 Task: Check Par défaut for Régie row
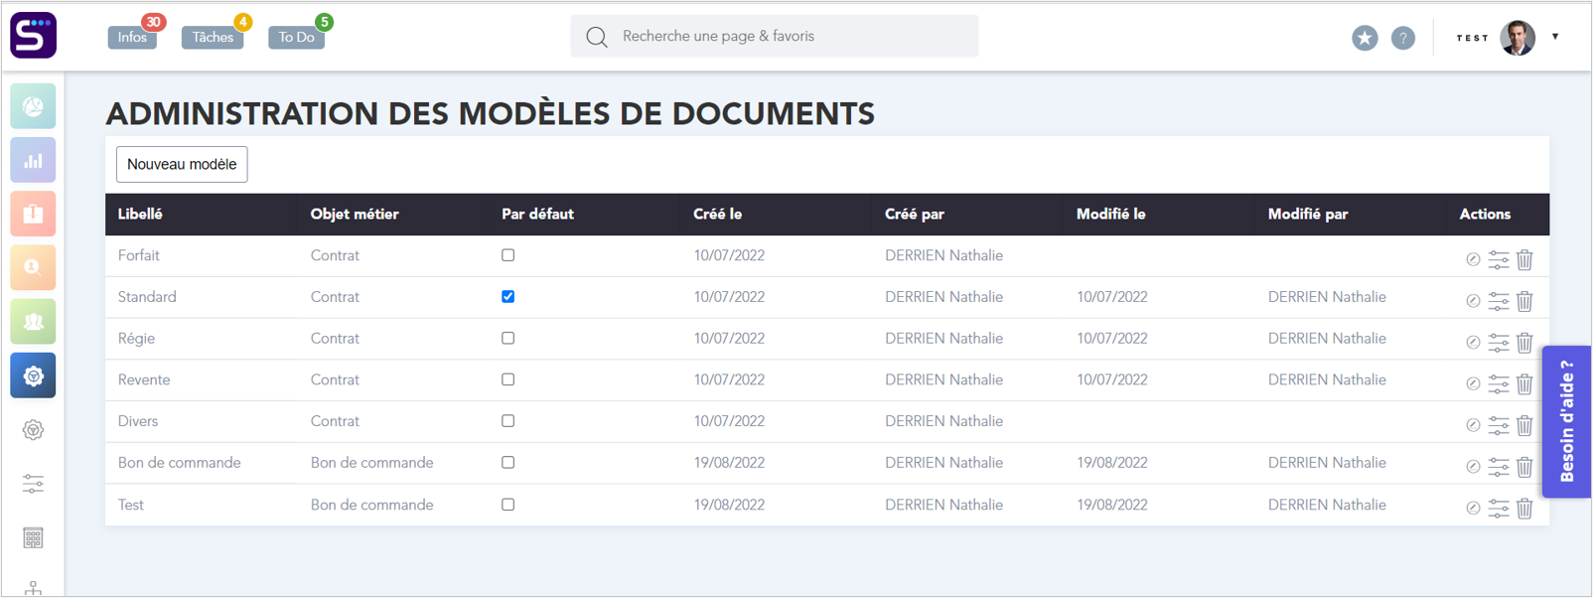[x=508, y=339]
